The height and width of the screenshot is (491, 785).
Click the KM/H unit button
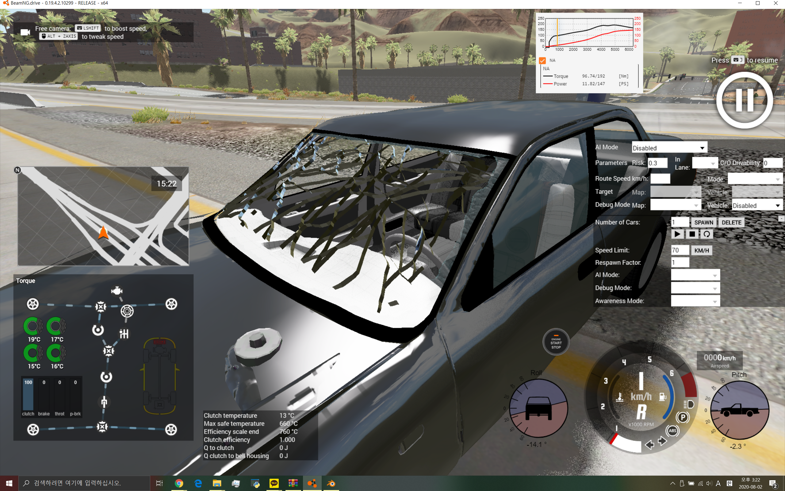pos(702,250)
